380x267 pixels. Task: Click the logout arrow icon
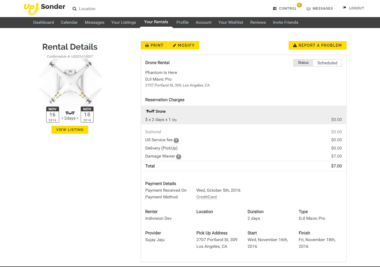pyautogui.click(x=344, y=7)
